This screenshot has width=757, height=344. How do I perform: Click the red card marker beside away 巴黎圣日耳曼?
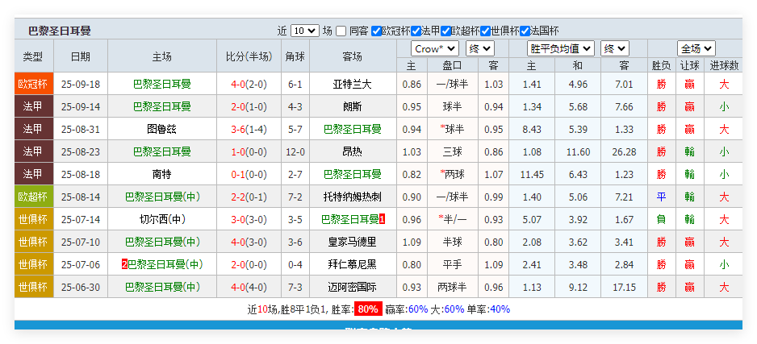point(382,219)
